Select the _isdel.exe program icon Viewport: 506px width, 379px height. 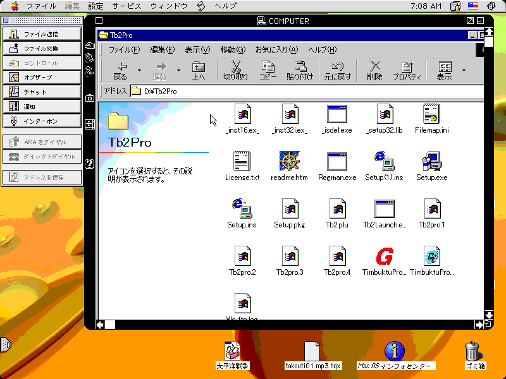(x=337, y=114)
